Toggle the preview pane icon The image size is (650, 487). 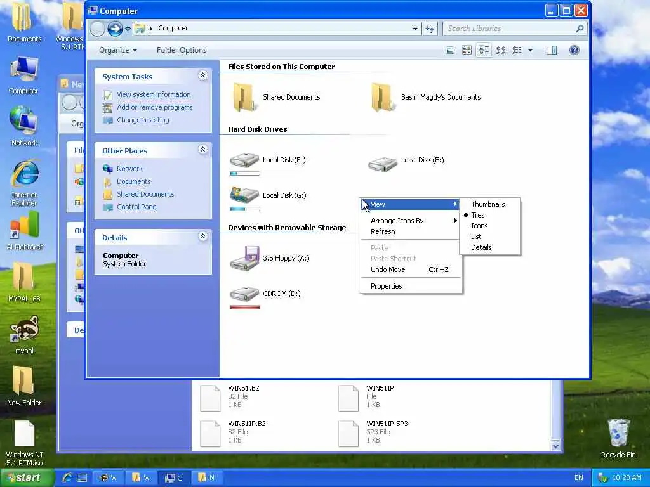coord(552,50)
